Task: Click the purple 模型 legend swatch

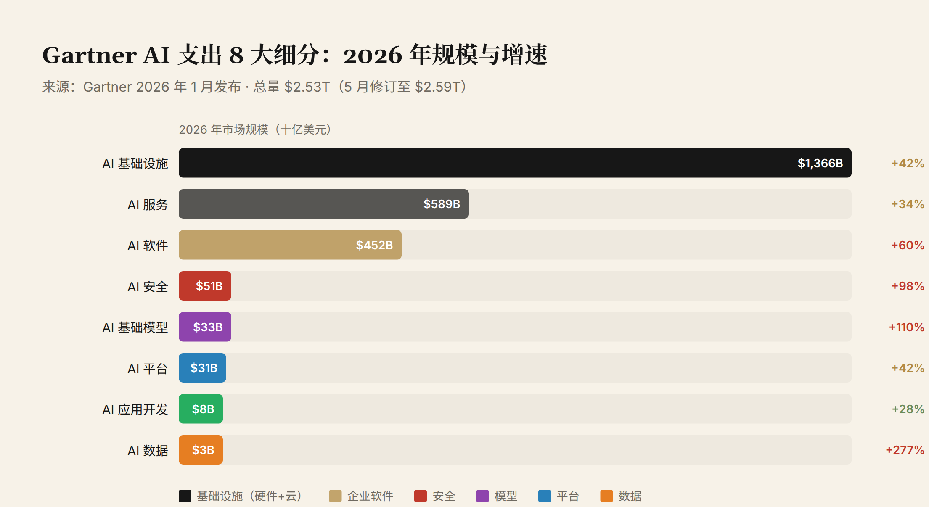Action: 482,496
